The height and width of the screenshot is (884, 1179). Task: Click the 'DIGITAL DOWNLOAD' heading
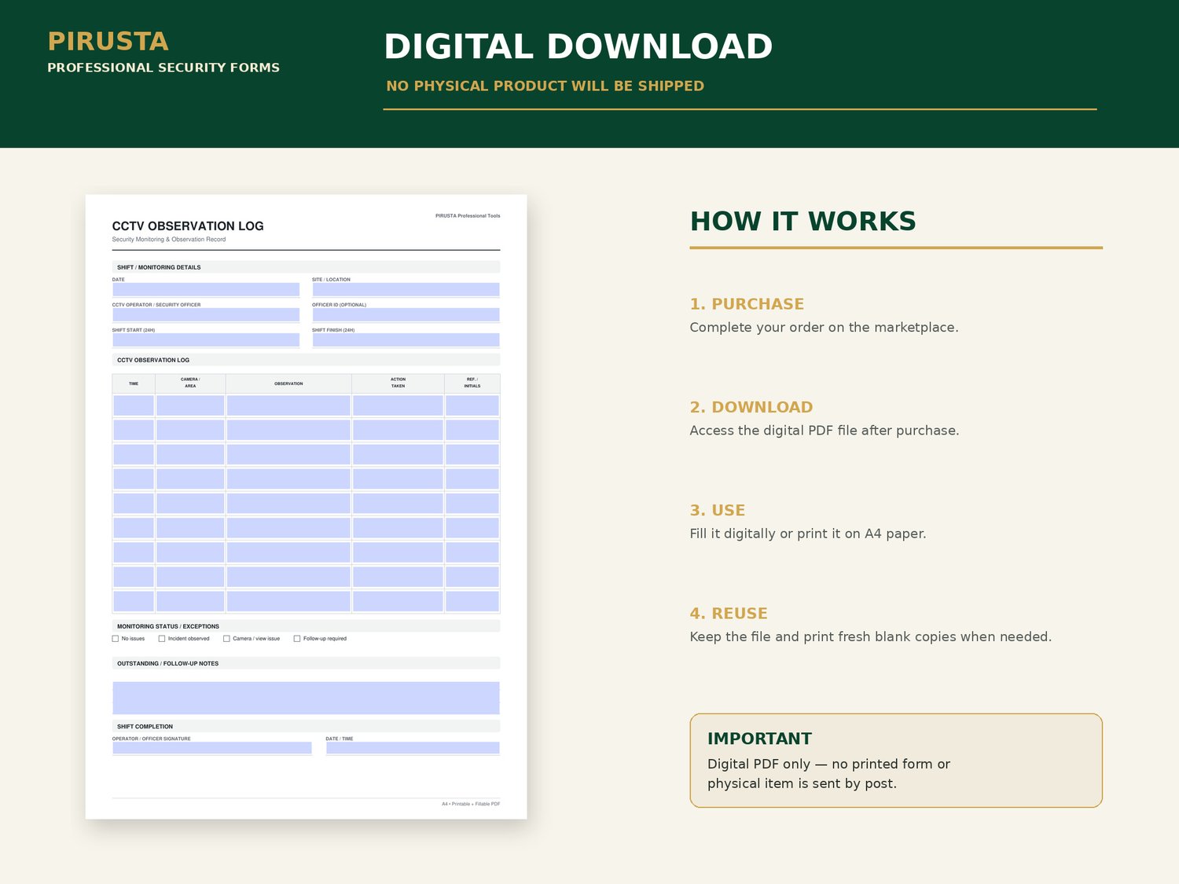578,46
